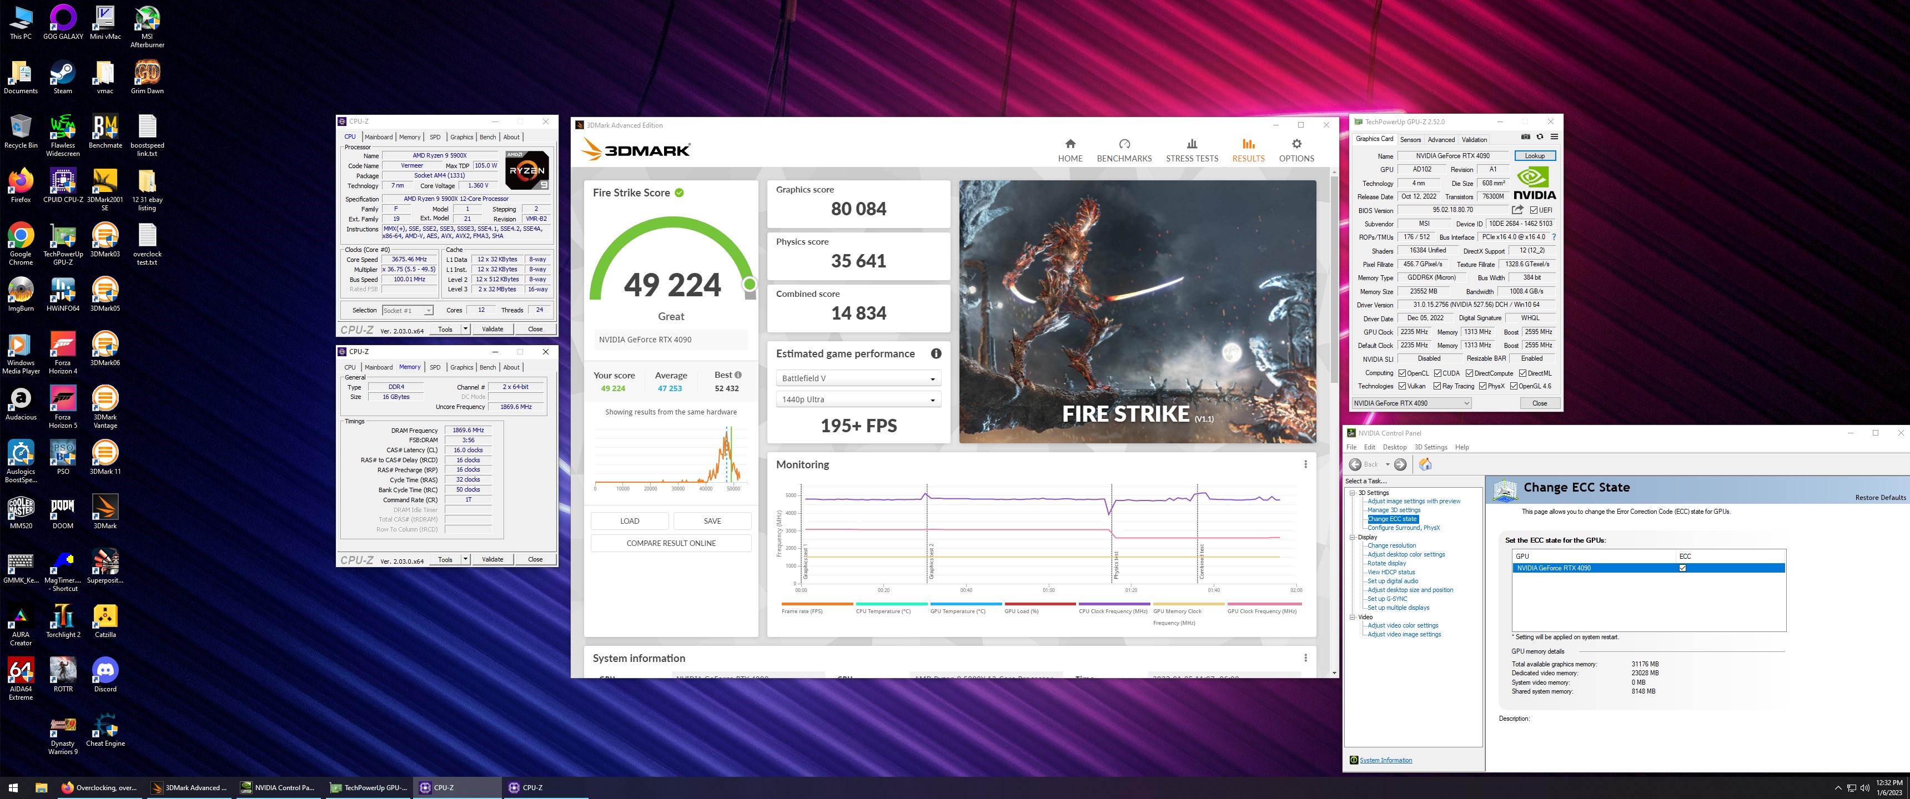Viewport: 1910px width, 799px height.
Task: Toggle the PhysX checkbox in GPU-Z
Action: coord(1482,386)
